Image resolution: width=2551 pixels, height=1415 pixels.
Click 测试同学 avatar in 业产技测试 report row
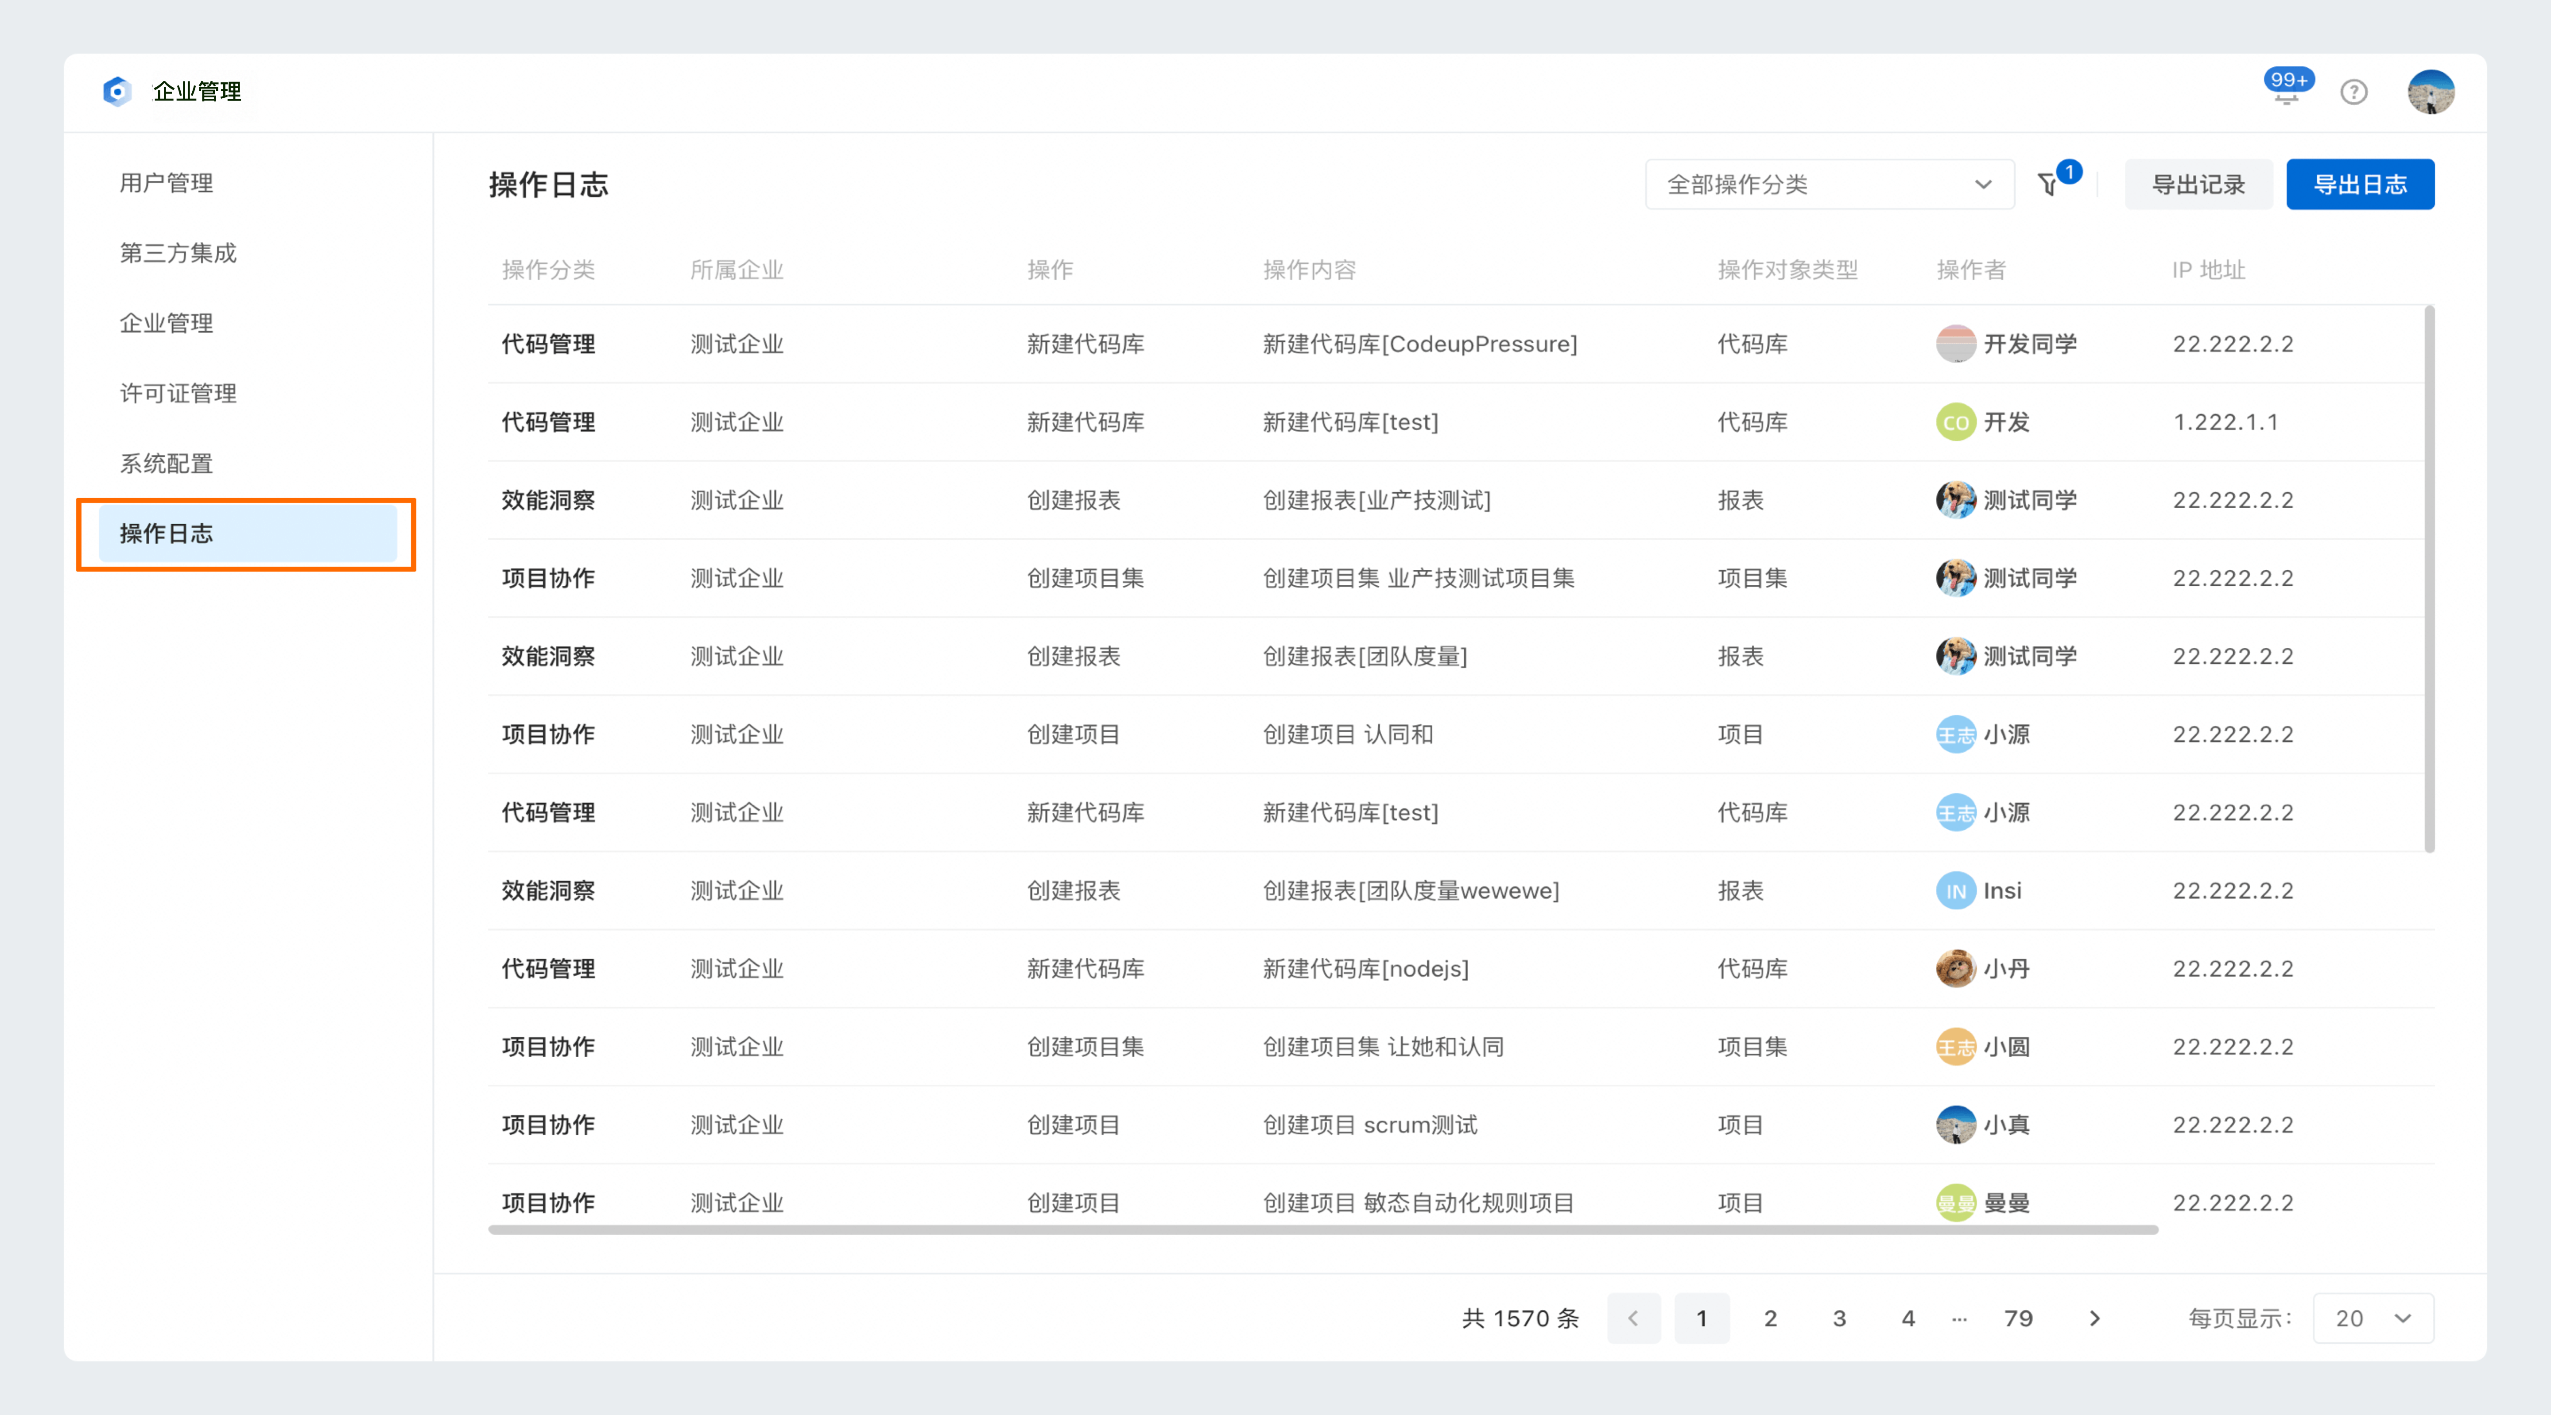pos(1956,500)
